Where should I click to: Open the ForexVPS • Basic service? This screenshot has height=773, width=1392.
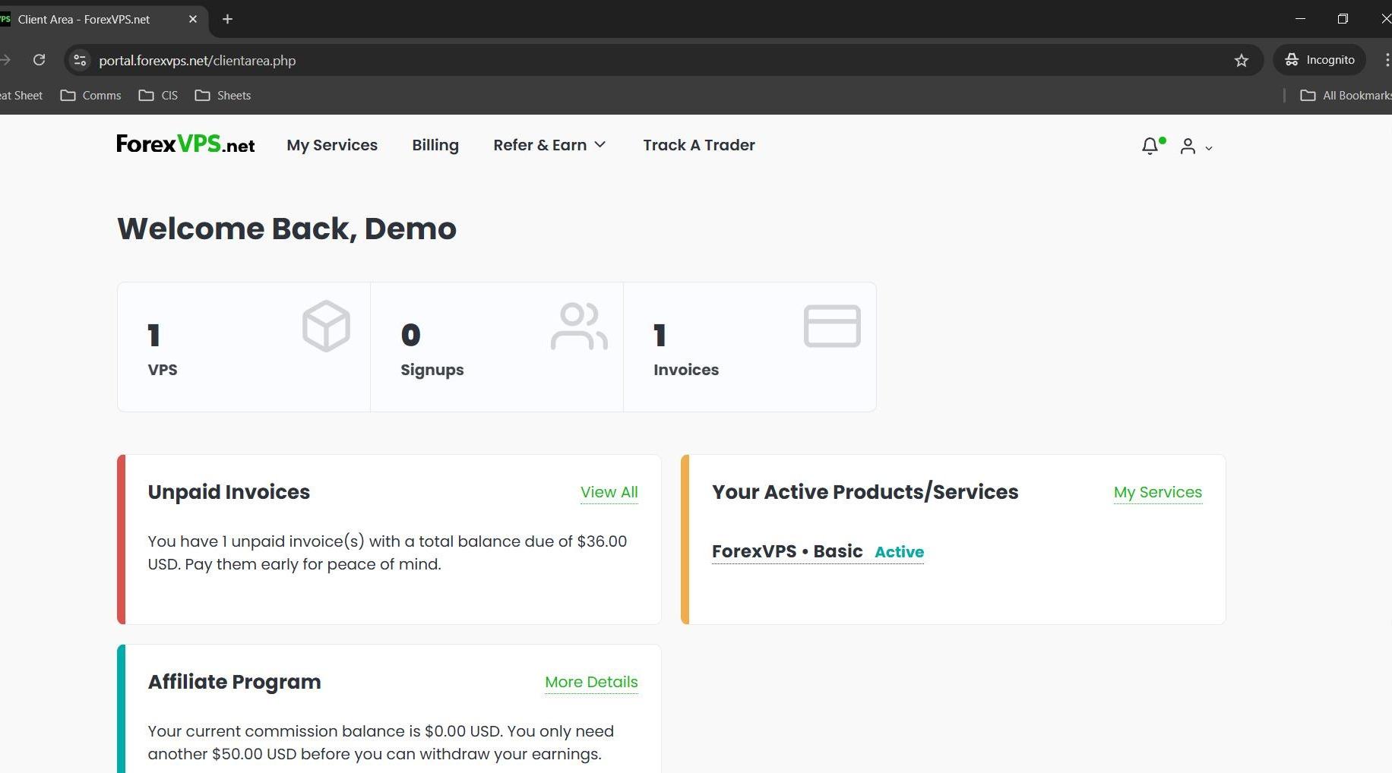coord(787,551)
